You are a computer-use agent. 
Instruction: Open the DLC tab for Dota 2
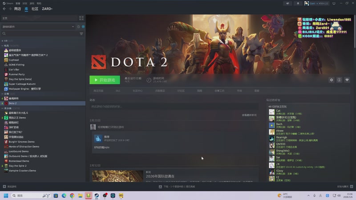click(118, 91)
